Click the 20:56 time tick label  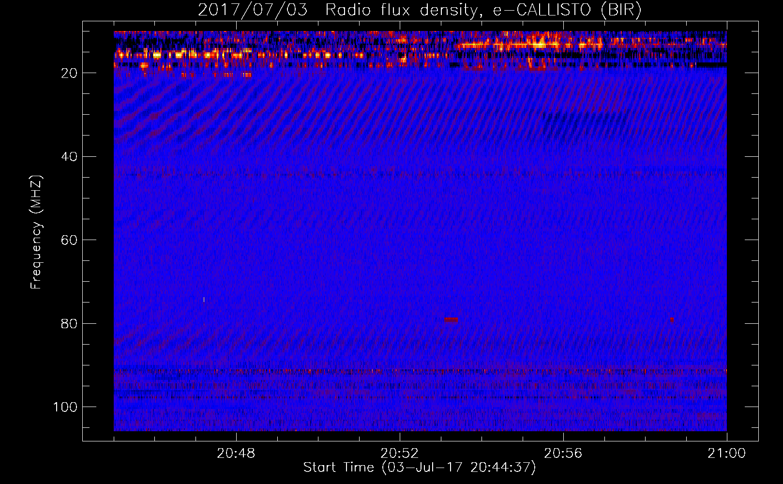[563, 454]
